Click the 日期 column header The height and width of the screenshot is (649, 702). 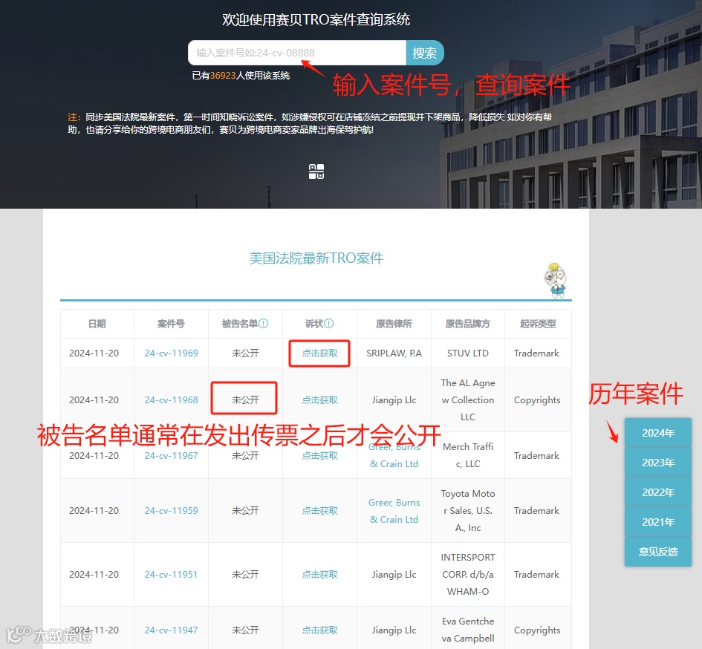click(97, 324)
